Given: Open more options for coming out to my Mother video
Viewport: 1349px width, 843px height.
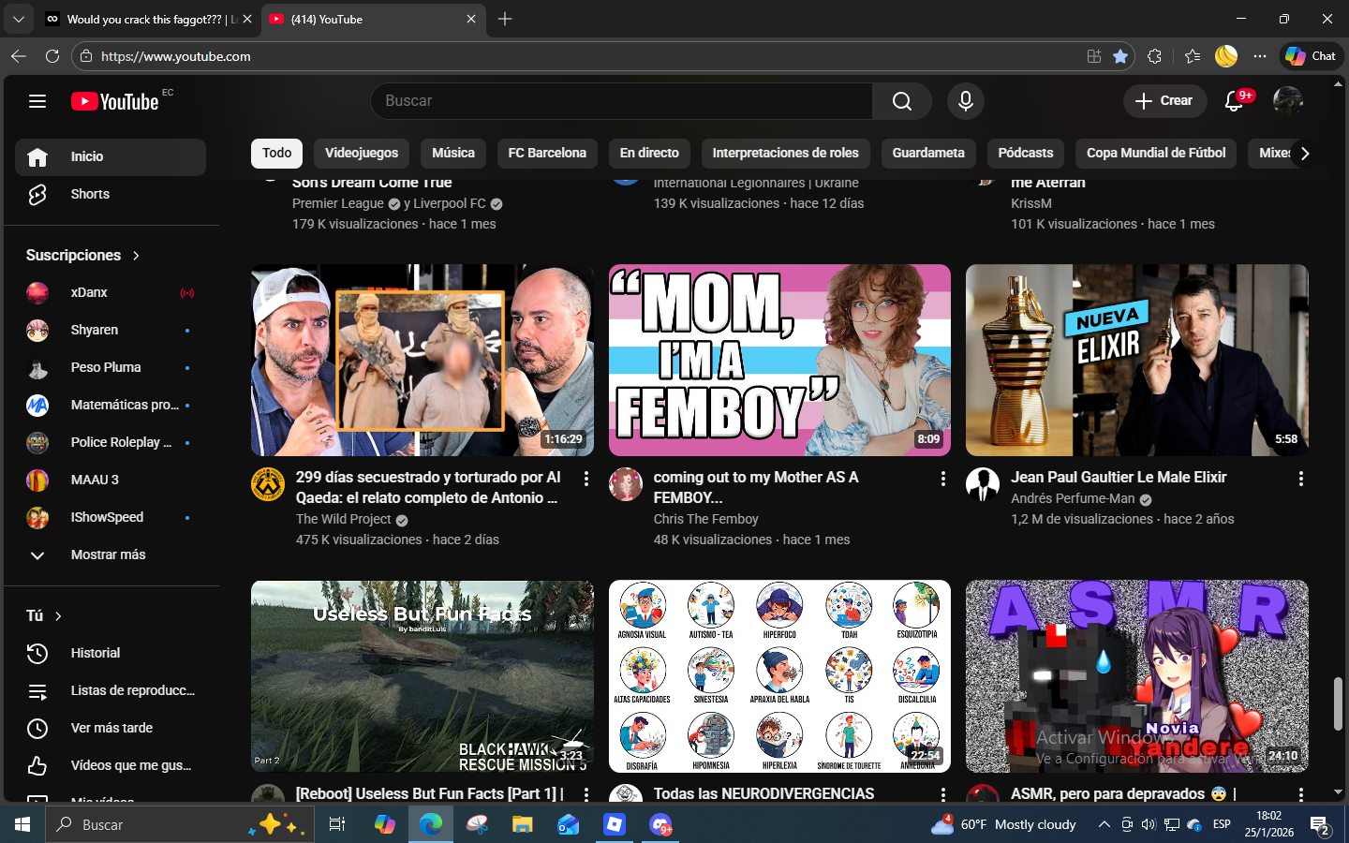Looking at the screenshot, I should [x=943, y=479].
